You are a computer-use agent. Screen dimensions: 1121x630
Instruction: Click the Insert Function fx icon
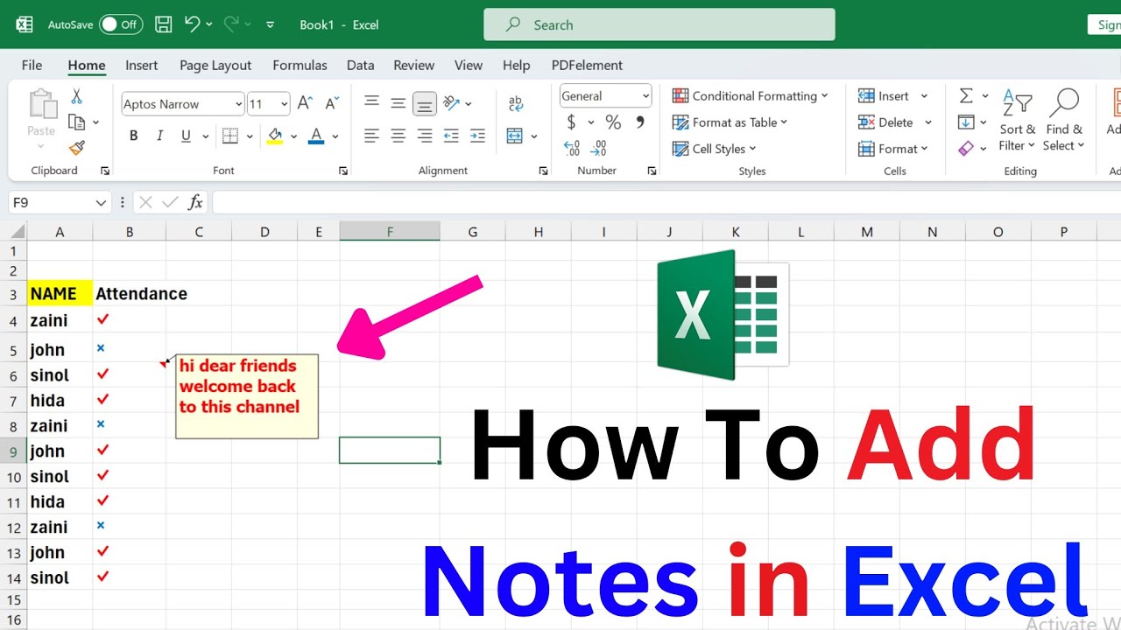195,202
